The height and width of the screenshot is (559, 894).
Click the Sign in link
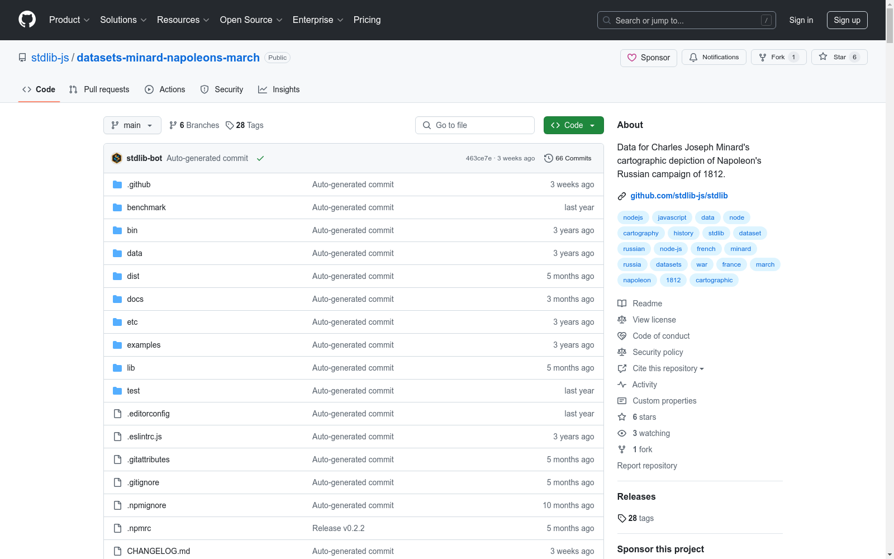point(801,20)
